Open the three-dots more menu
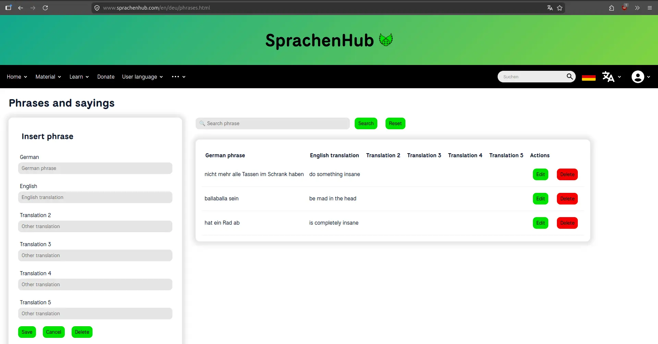The width and height of the screenshot is (658, 344). pos(179,77)
